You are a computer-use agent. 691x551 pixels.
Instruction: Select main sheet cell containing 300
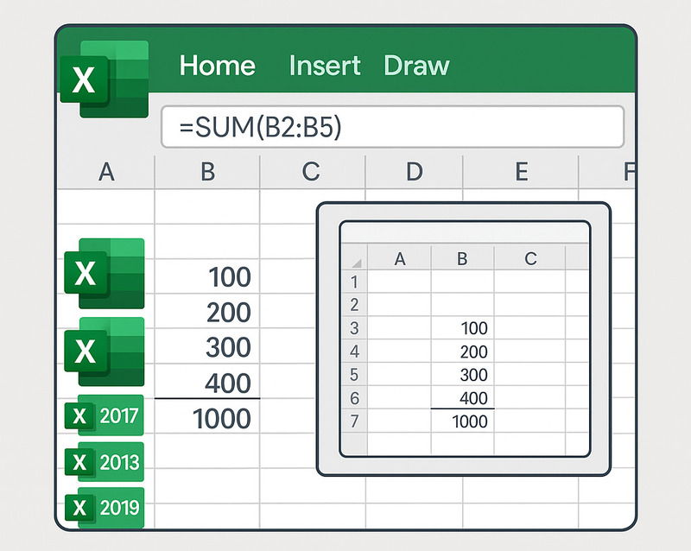(x=207, y=346)
